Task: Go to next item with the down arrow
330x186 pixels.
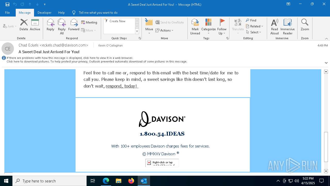Action: (37, 4)
